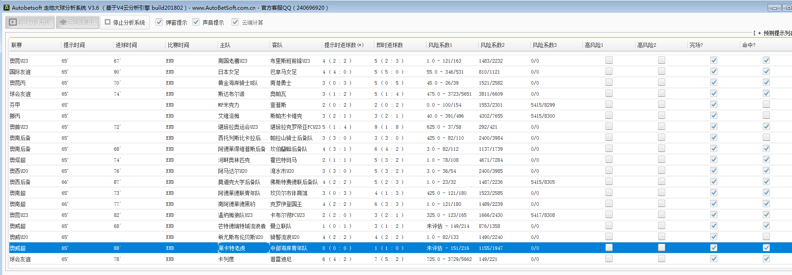The height and width of the screenshot is (275, 792).
Task: Click the 客队 away team column header
Action: click(x=277, y=45)
